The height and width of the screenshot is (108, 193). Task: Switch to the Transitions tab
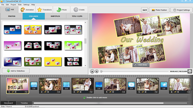(x=44, y=10)
